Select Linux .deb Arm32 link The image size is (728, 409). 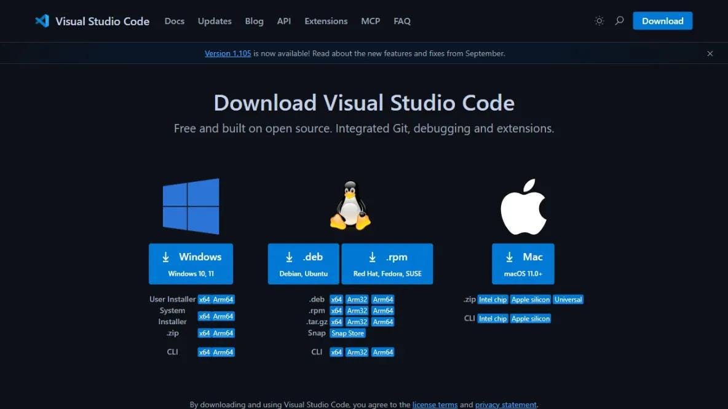click(x=357, y=300)
